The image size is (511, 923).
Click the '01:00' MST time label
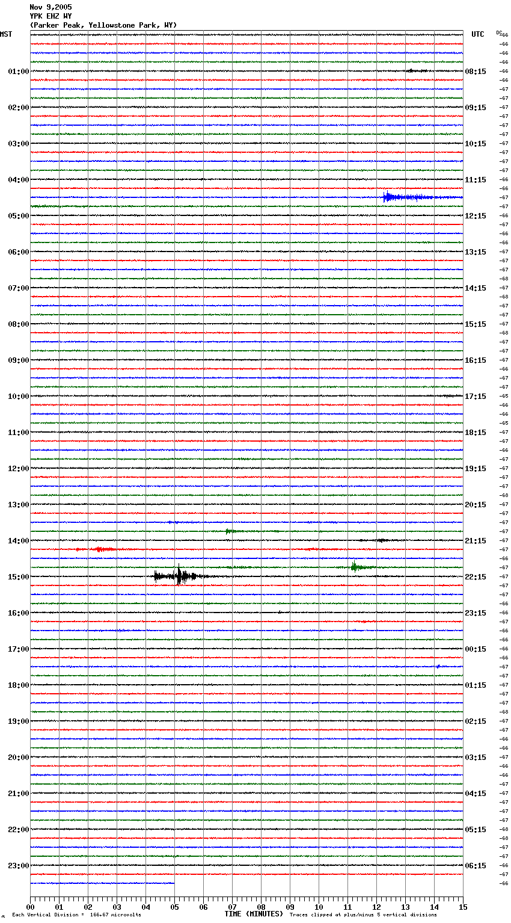point(19,72)
